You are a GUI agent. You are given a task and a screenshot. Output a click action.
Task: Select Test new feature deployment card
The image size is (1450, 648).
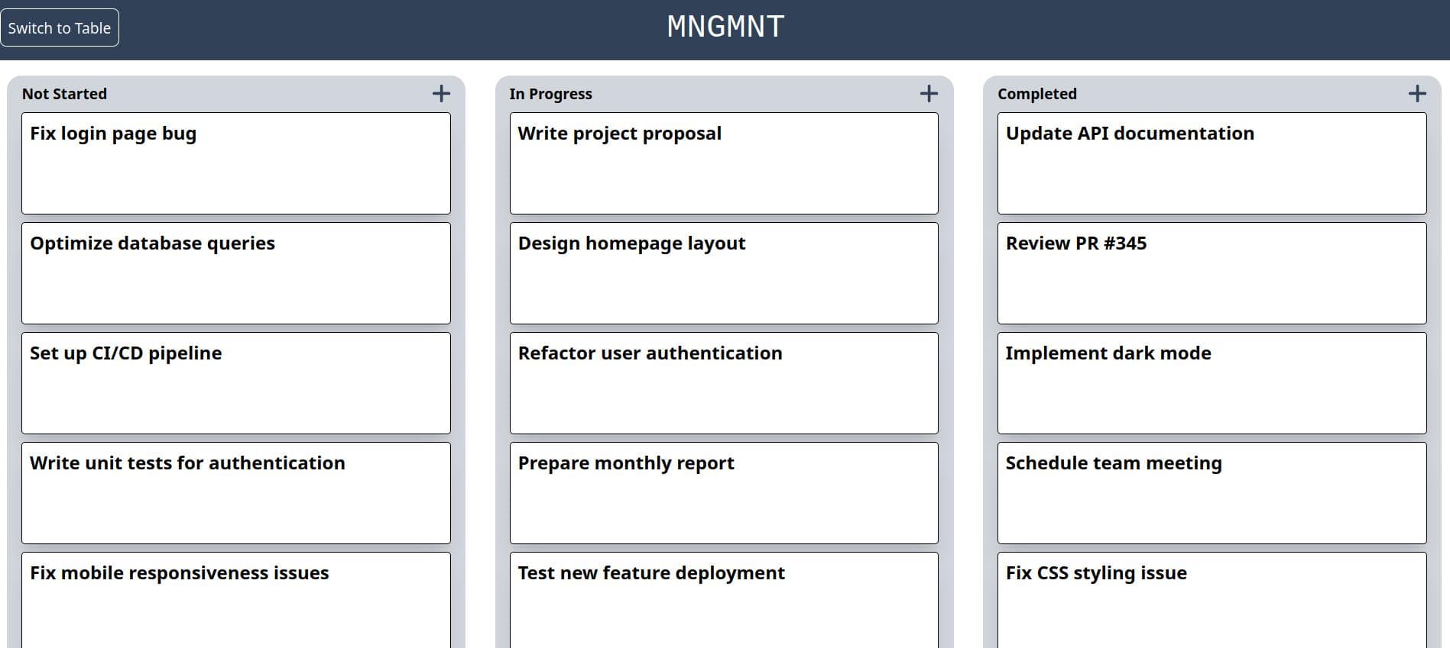pos(724,600)
